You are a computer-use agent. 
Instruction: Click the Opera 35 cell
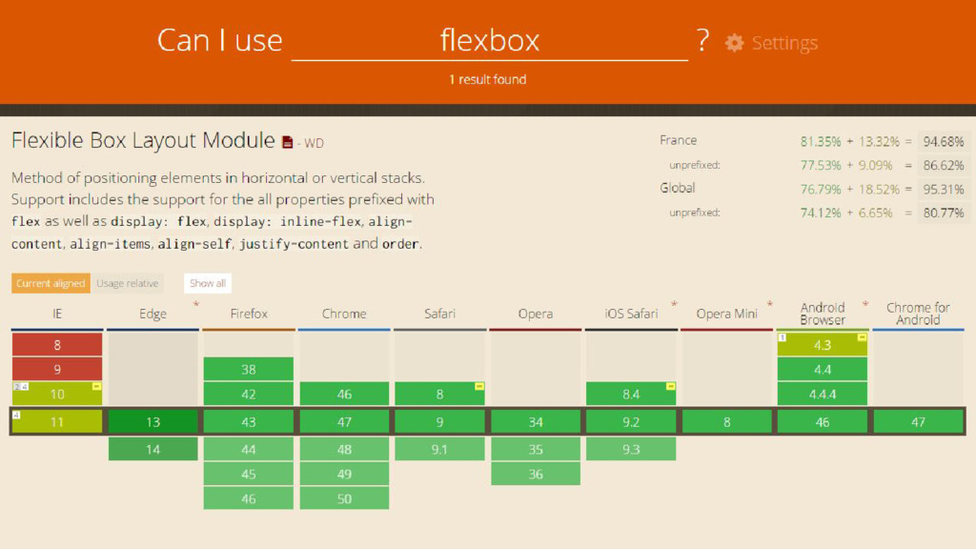[x=536, y=449]
